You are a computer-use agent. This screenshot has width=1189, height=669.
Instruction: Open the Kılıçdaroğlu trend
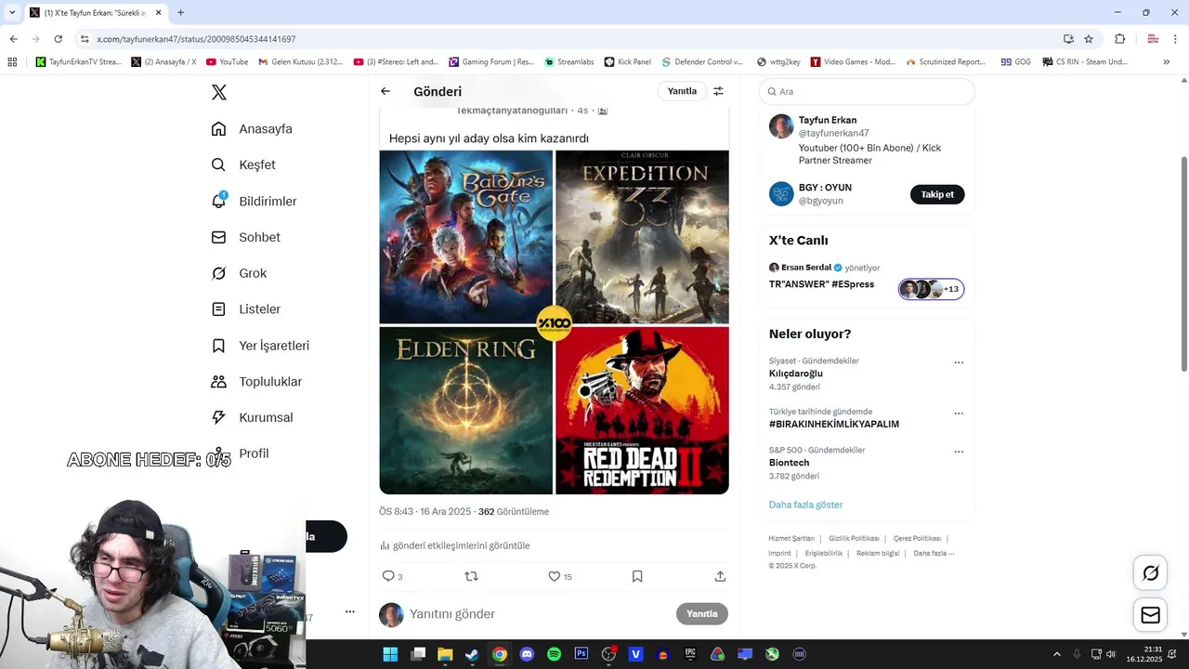point(796,374)
